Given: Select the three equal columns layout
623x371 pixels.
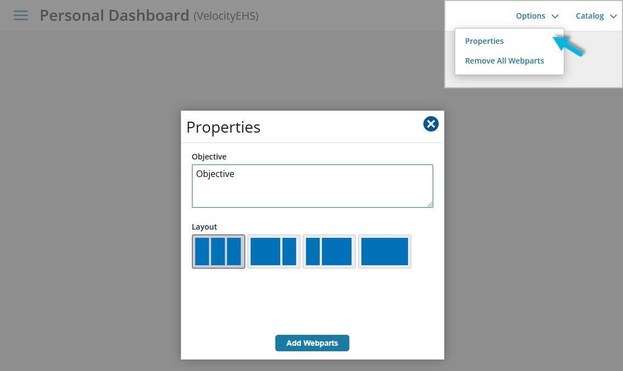Looking at the screenshot, I should point(218,252).
